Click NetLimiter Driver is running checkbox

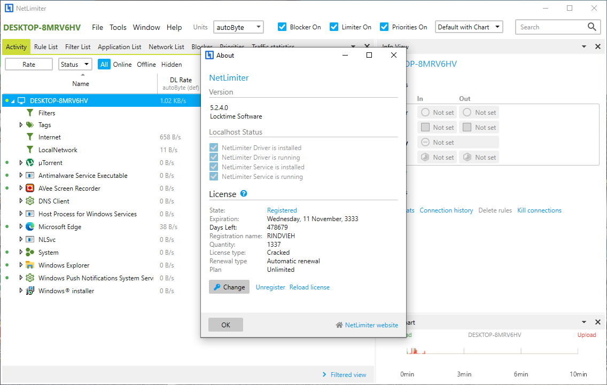point(214,157)
